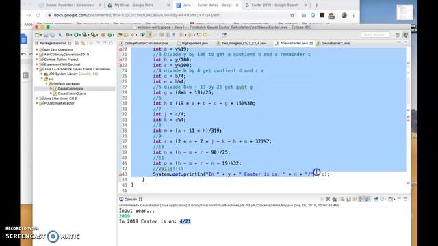Click the Quick Access search field
This screenshot has height=246, width=438.
click(374, 35)
